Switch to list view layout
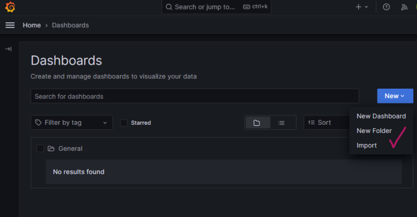Image resolution: width=417 pixels, height=217 pixels. [x=281, y=123]
